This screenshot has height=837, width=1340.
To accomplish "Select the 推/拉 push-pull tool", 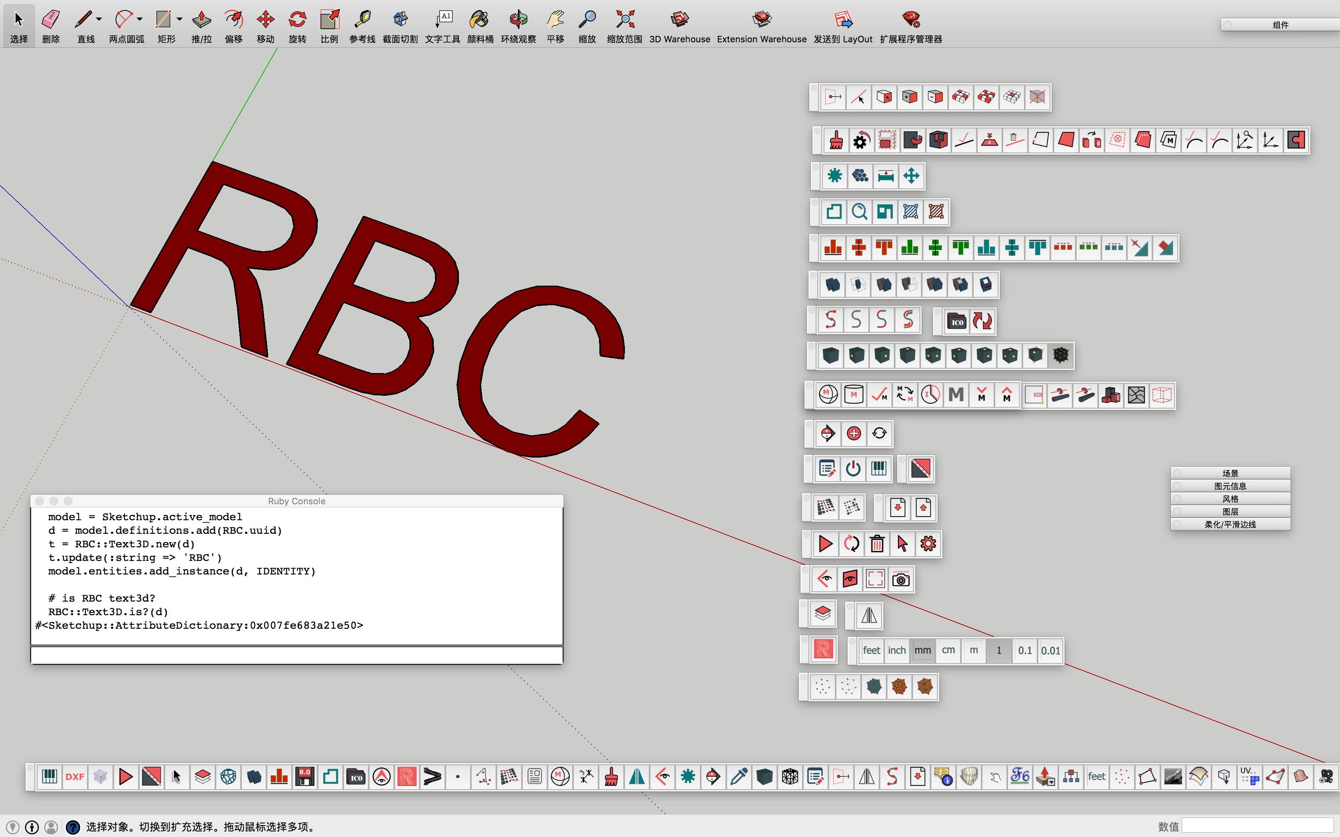I will click(202, 20).
